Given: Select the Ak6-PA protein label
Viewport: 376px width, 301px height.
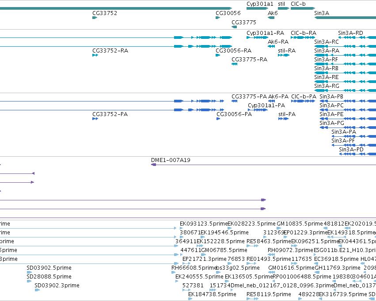Looking at the screenshot, I should point(278,97).
